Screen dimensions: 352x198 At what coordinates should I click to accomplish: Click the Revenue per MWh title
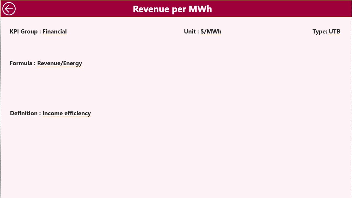pos(172,9)
